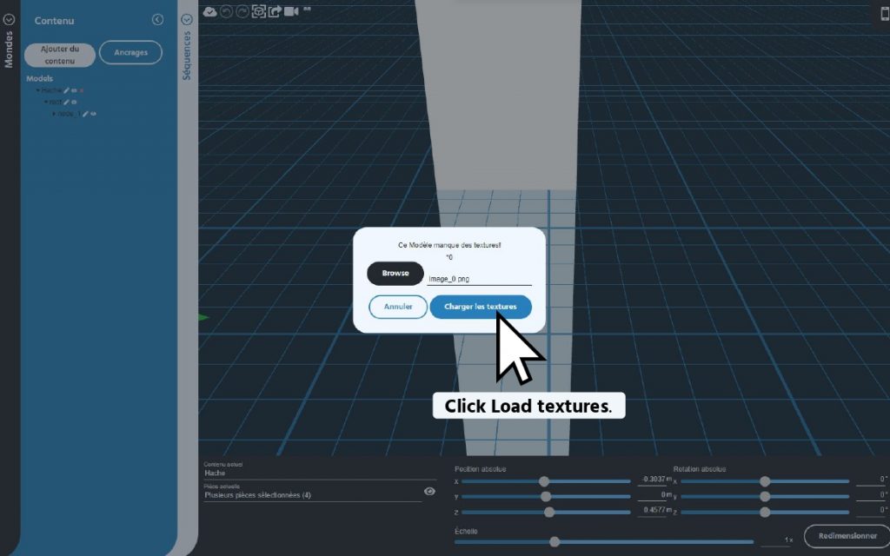Click the redo arrow icon

(242, 11)
